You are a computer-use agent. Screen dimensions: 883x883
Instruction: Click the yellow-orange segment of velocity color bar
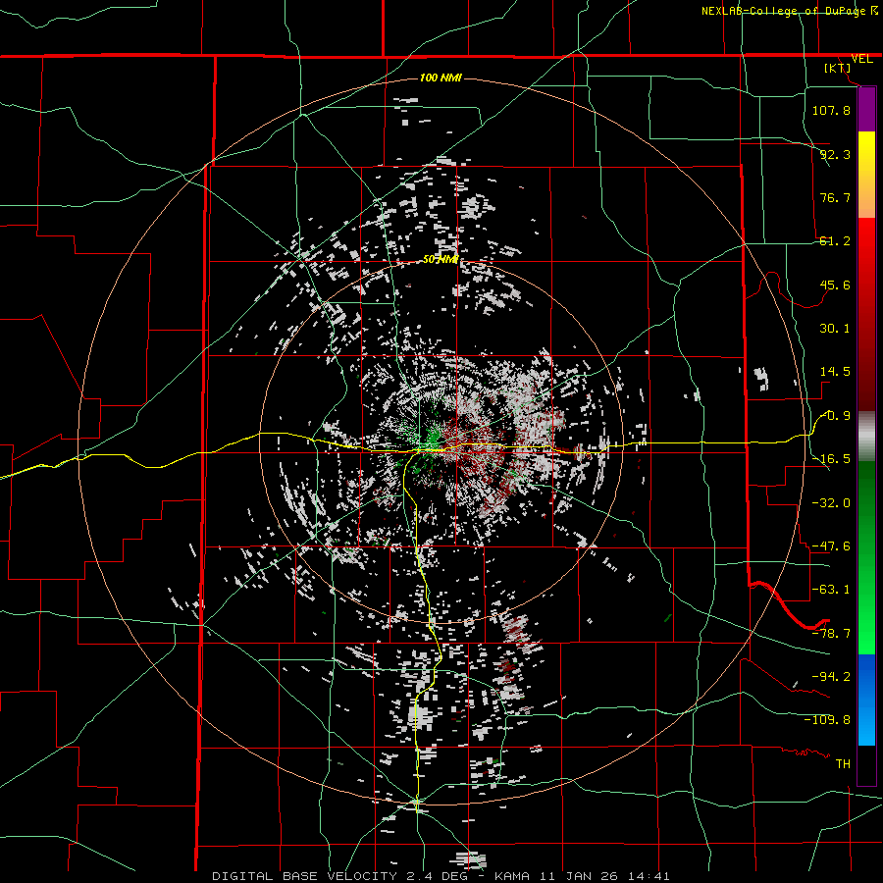pyautogui.click(x=866, y=175)
